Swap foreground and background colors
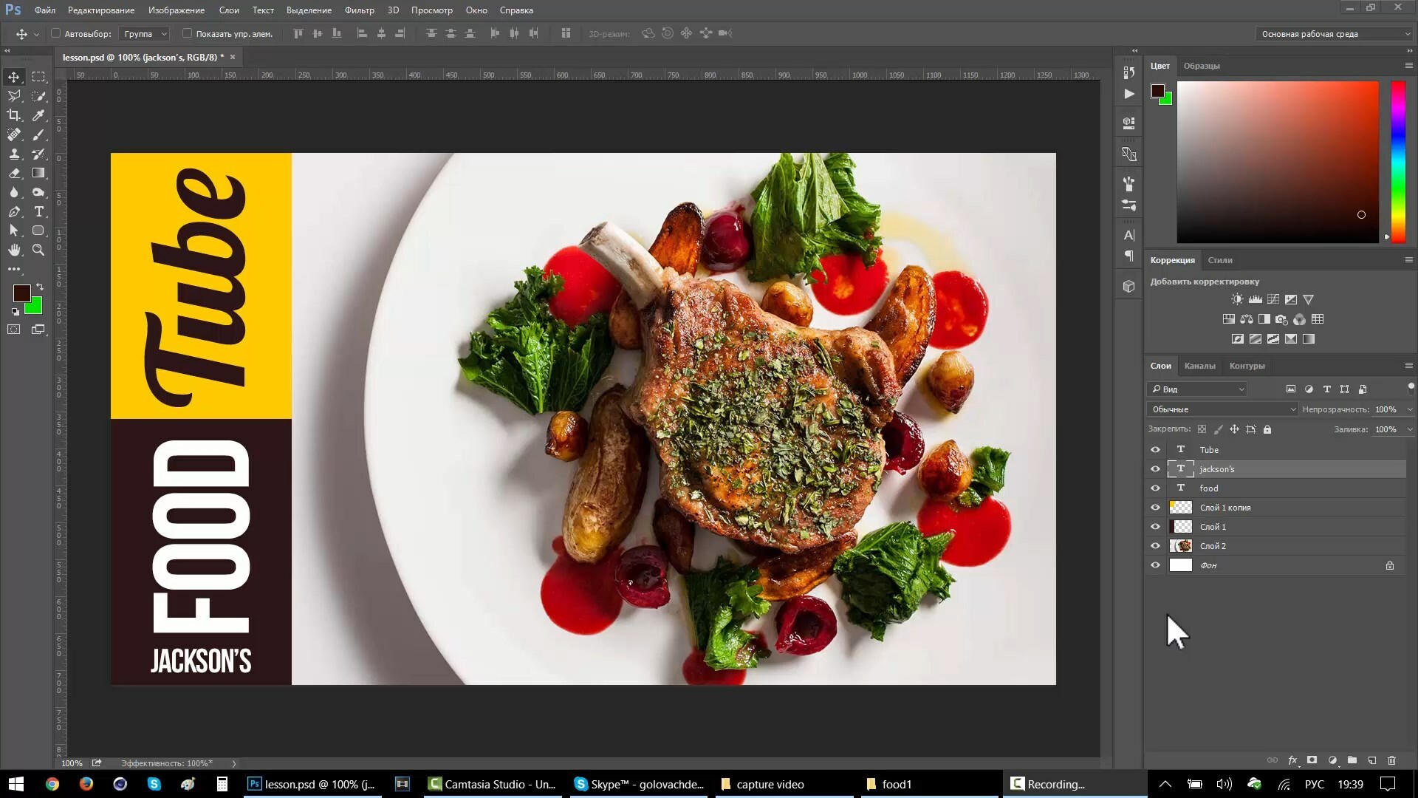Viewport: 1418px width, 798px height. [x=40, y=287]
